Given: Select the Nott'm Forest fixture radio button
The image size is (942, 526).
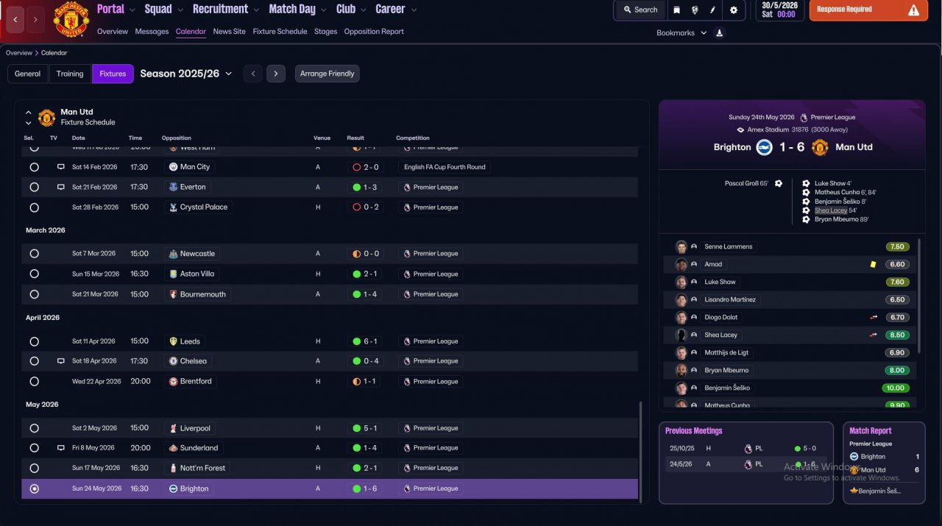Looking at the screenshot, I should coord(34,468).
